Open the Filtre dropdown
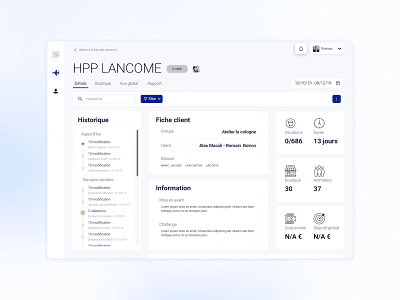This screenshot has width=400, height=300. [151, 99]
